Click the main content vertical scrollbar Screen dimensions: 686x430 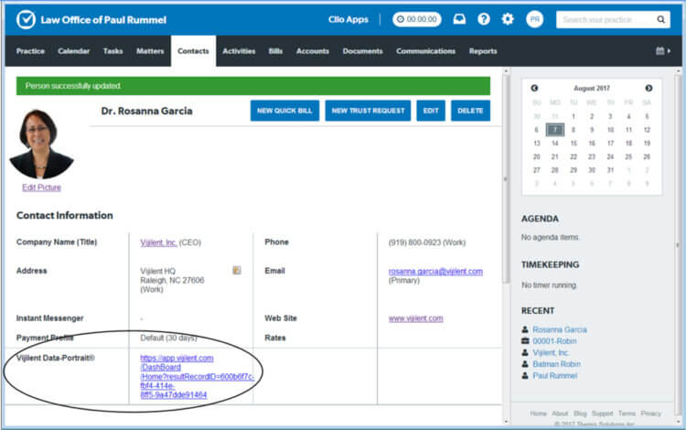point(506,179)
